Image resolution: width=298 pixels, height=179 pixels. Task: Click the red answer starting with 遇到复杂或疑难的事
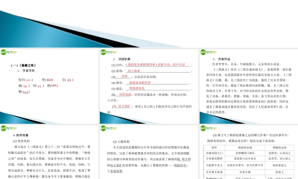[156, 65]
